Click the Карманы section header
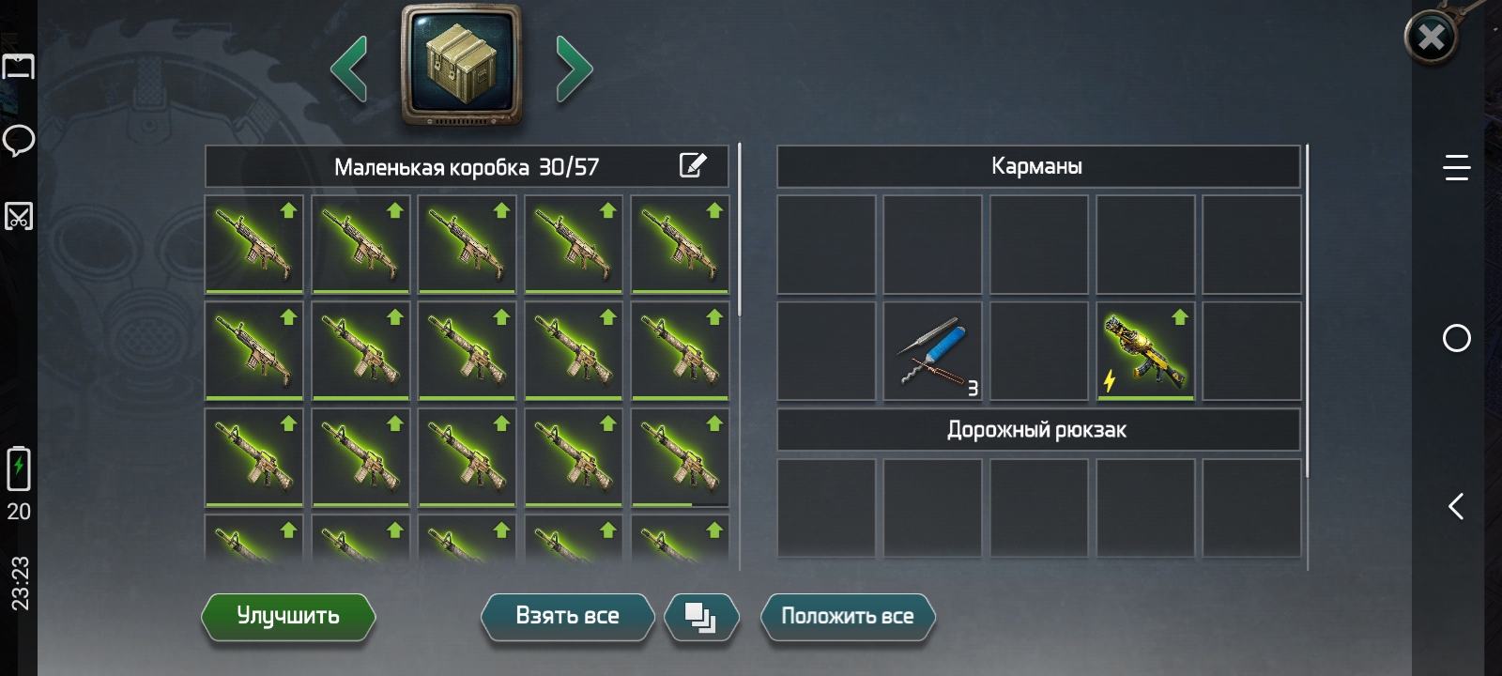Image resolution: width=1502 pixels, height=676 pixels. click(1038, 166)
